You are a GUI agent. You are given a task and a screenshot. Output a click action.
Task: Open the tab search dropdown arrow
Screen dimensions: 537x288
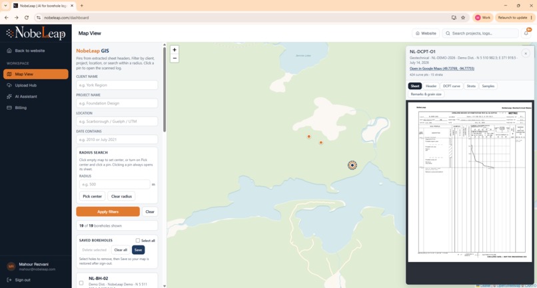[5, 6]
